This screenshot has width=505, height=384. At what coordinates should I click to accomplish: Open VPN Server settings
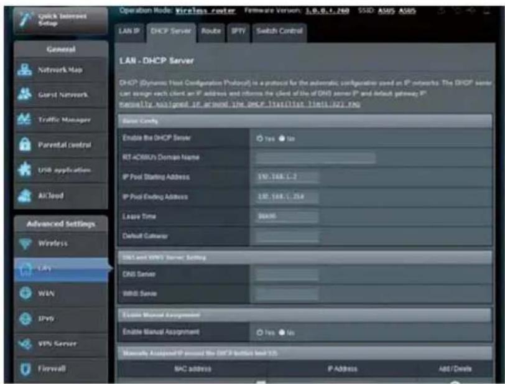pos(61,344)
